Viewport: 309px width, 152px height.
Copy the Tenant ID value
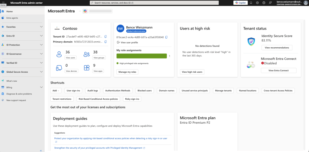[106, 36]
